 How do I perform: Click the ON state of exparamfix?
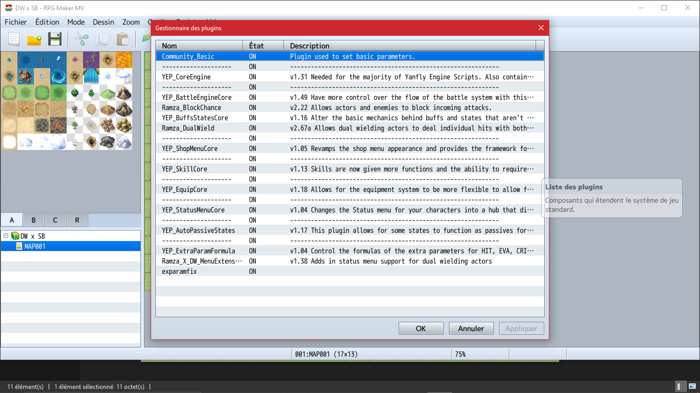coord(253,271)
